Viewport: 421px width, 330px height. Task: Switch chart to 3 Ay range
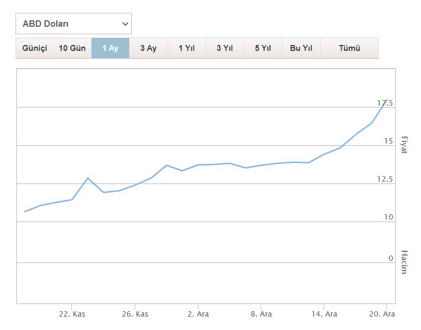(148, 48)
